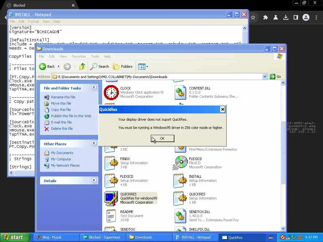Open the browser downloads icon
The height and width of the screenshot is (242, 323).
click(286, 18)
